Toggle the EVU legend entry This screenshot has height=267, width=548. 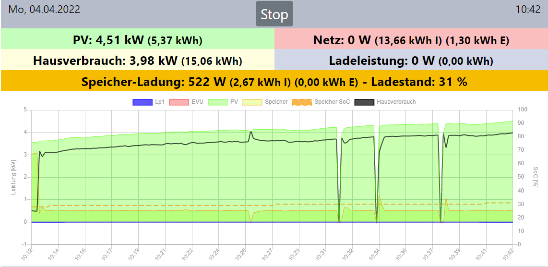186,102
